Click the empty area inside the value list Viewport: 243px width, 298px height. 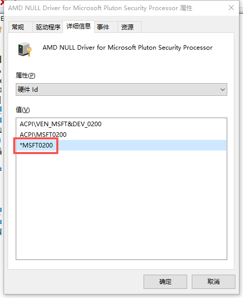(121, 205)
